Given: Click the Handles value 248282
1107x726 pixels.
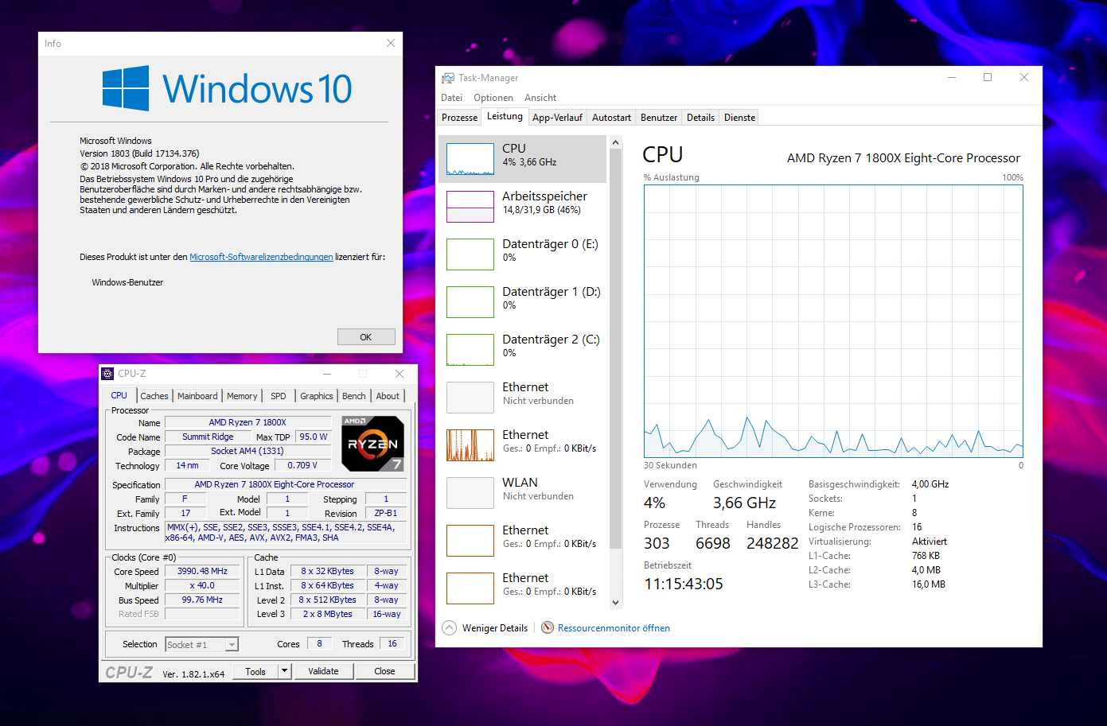Looking at the screenshot, I should tap(772, 543).
